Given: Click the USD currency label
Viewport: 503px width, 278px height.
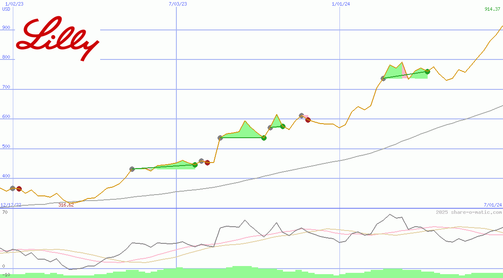Looking at the screenshot, I should click(x=6, y=9).
